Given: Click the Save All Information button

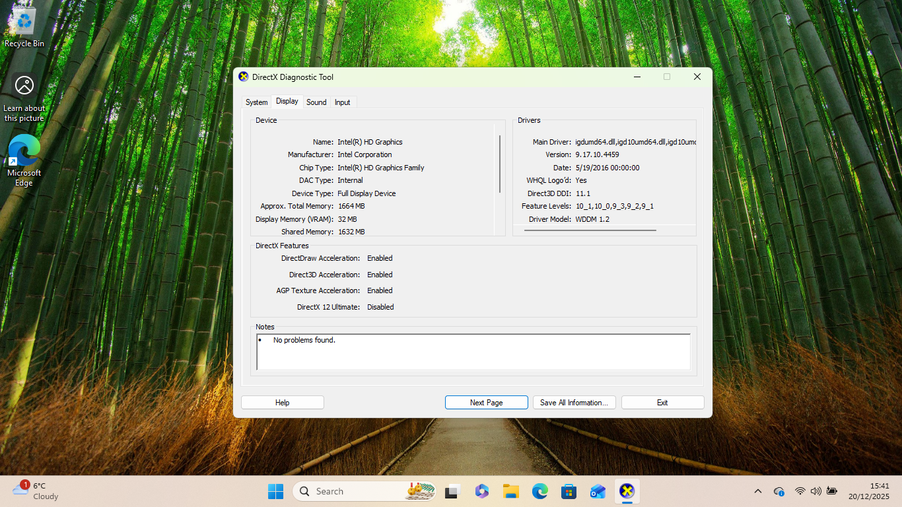Looking at the screenshot, I should coord(574,402).
